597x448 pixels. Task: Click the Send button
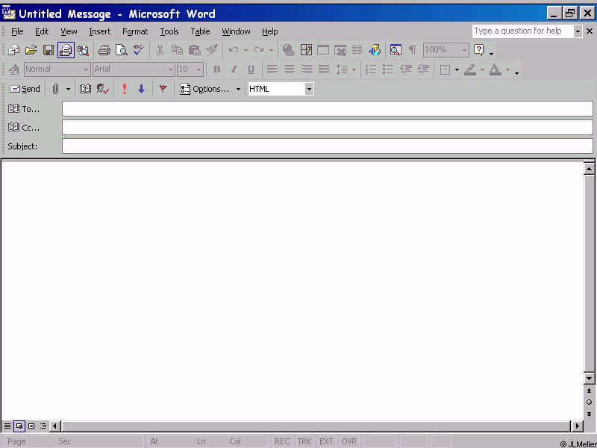coord(25,89)
